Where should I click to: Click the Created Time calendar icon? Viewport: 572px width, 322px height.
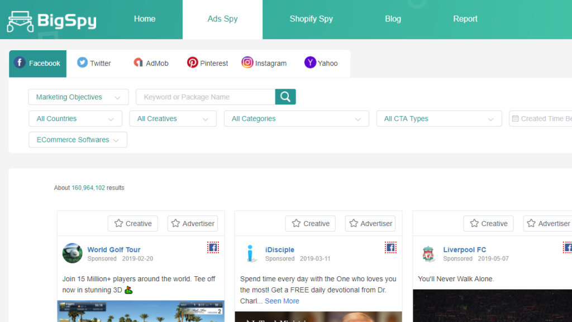(516, 119)
